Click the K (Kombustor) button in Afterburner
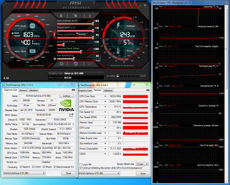 [61, 16]
